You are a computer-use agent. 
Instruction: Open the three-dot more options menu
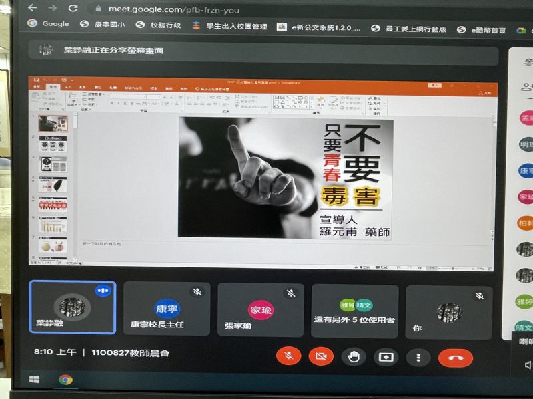point(418,358)
